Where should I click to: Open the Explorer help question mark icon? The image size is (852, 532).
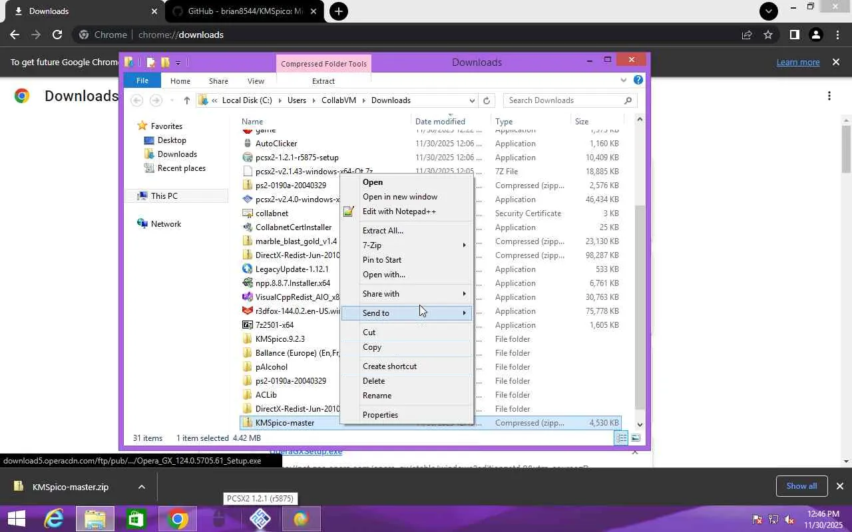coord(638,80)
